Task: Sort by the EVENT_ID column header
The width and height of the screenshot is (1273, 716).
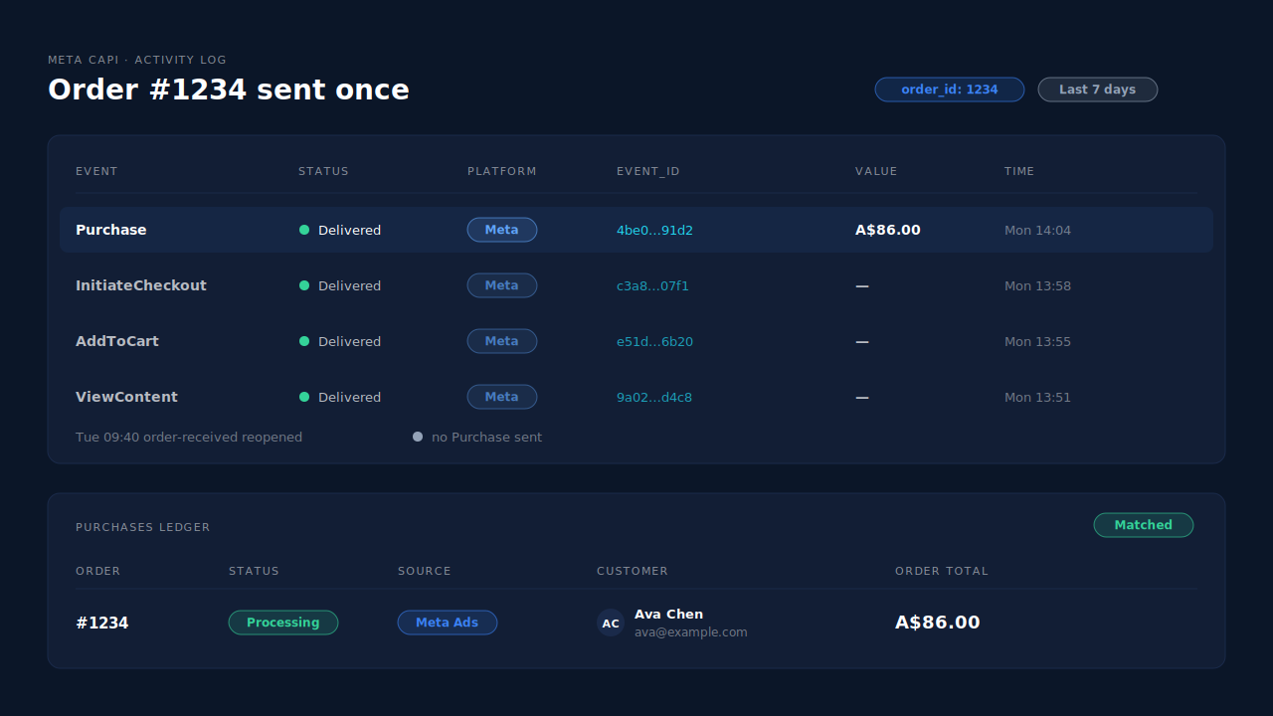Action: [x=648, y=171]
